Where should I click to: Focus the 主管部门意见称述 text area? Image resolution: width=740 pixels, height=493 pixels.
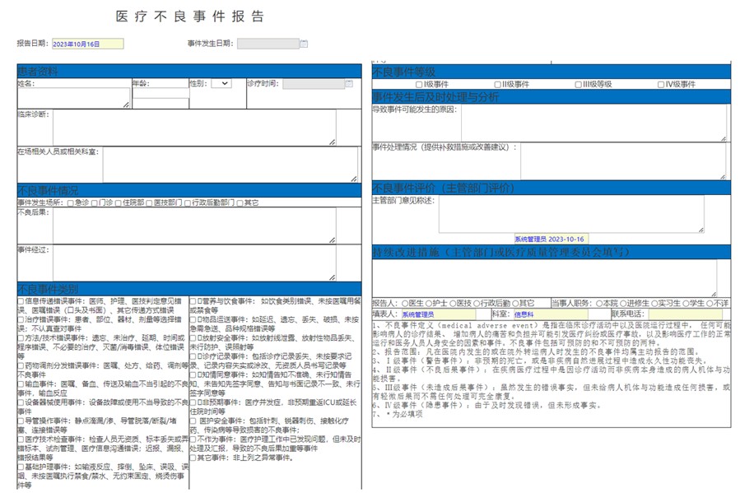point(571,215)
